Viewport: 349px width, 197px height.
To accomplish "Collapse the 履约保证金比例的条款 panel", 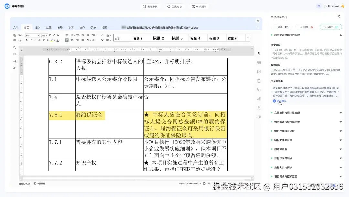I will 341,35.
